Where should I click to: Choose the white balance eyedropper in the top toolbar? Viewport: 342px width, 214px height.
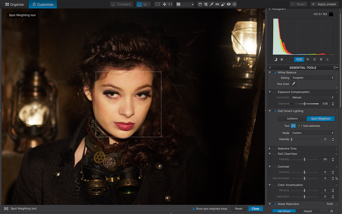pyautogui.click(x=211, y=4)
